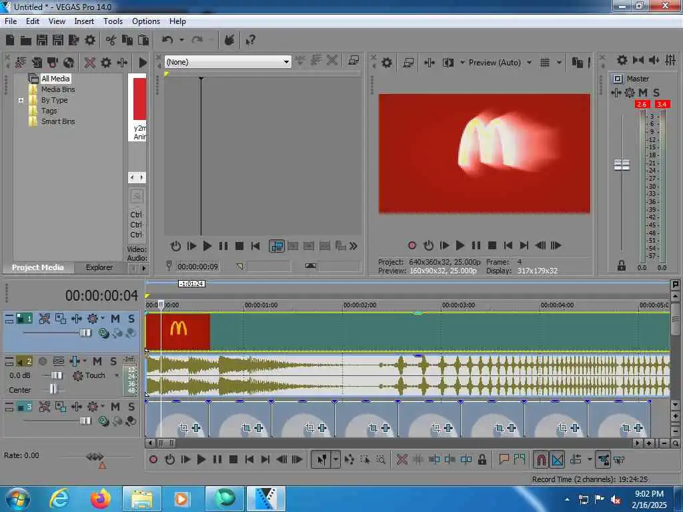The width and height of the screenshot is (683, 512).
Task: Open What's This help icon
Action: [x=251, y=41]
